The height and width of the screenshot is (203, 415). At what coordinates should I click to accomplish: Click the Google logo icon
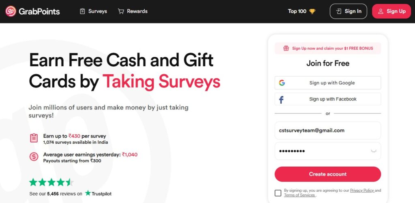coord(282,83)
